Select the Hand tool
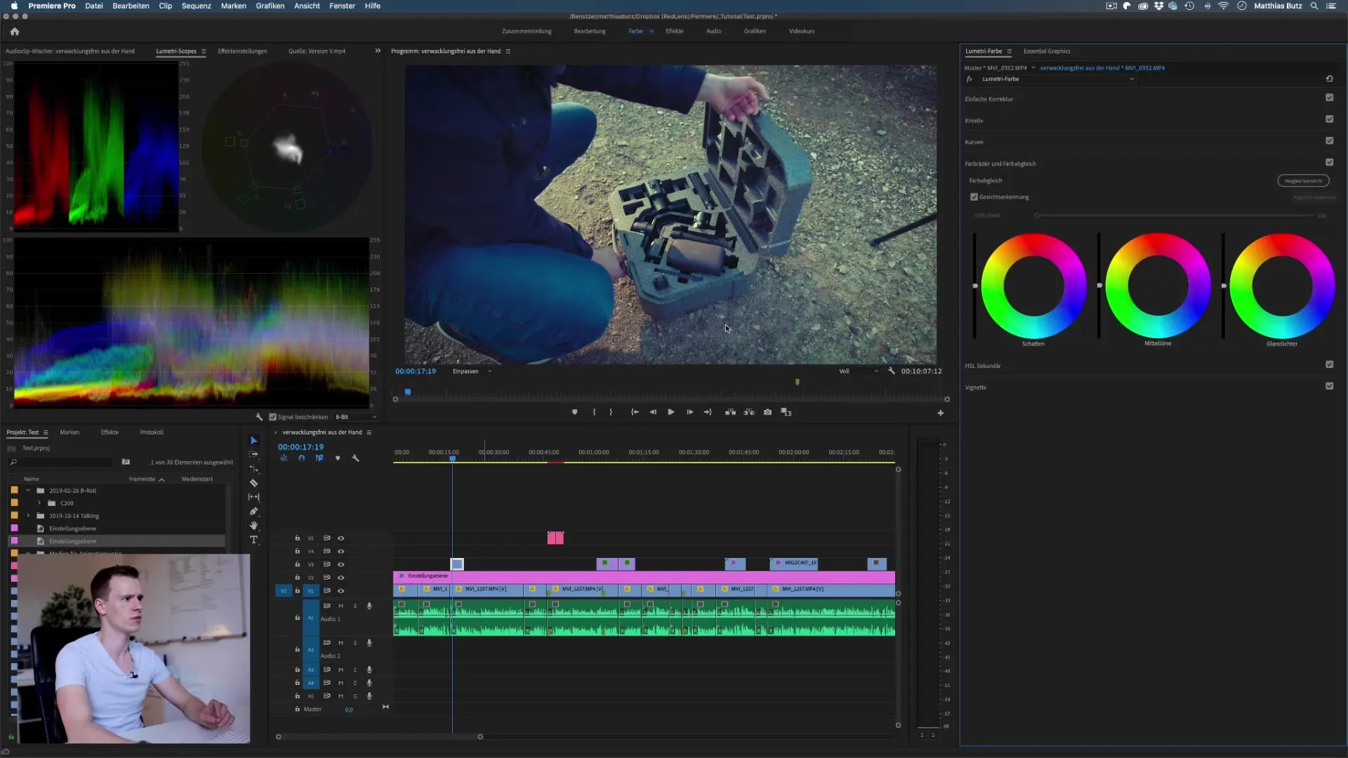1348x758 pixels. (253, 525)
